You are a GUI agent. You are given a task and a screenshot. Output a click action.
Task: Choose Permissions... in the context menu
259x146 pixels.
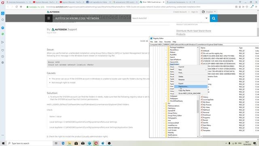[191, 86]
